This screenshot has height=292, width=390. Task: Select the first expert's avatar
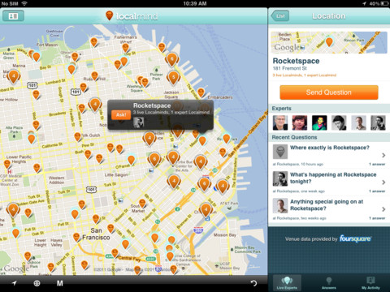[280, 122]
